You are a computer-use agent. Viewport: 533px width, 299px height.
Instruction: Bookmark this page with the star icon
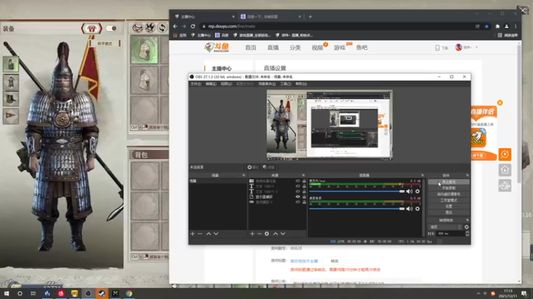pyautogui.click(x=486, y=26)
